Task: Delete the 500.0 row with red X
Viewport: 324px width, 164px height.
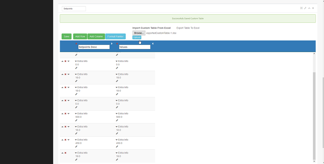Action: pos(65,114)
